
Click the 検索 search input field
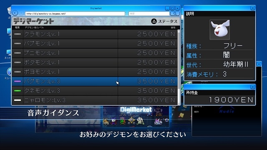[149, 14]
